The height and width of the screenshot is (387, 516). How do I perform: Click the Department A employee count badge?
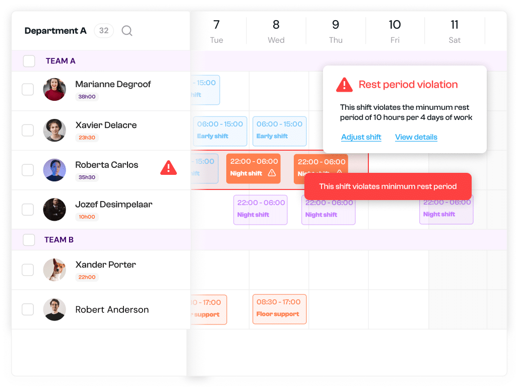pyautogui.click(x=104, y=31)
